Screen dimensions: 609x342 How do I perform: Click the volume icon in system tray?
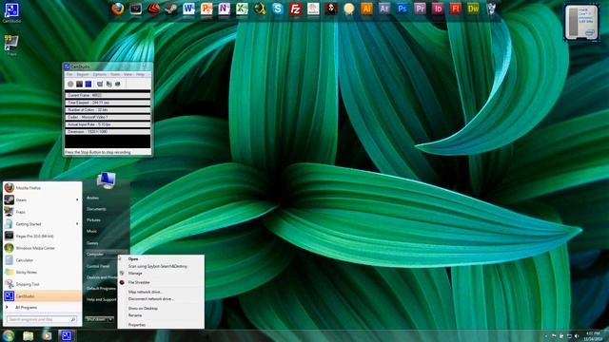point(577,335)
